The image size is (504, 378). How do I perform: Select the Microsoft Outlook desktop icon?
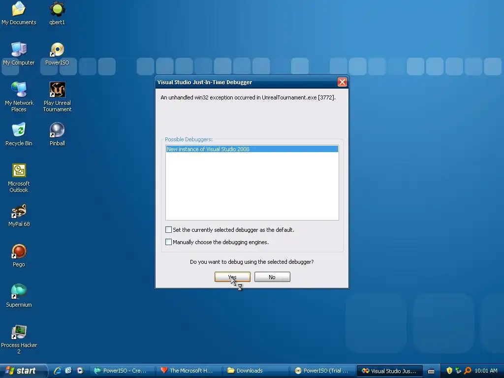[19, 178]
